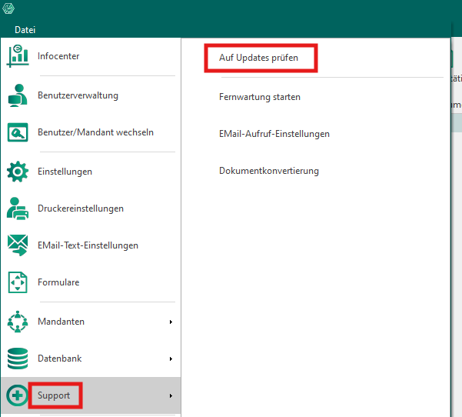This screenshot has width=462, height=417.
Task: Open the Formulare menu entry
Action: pyautogui.click(x=58, y=282)
